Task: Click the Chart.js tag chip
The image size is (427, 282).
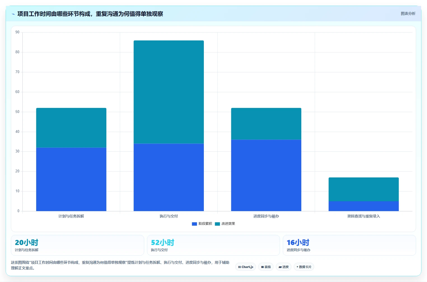Action: [246, 267]
